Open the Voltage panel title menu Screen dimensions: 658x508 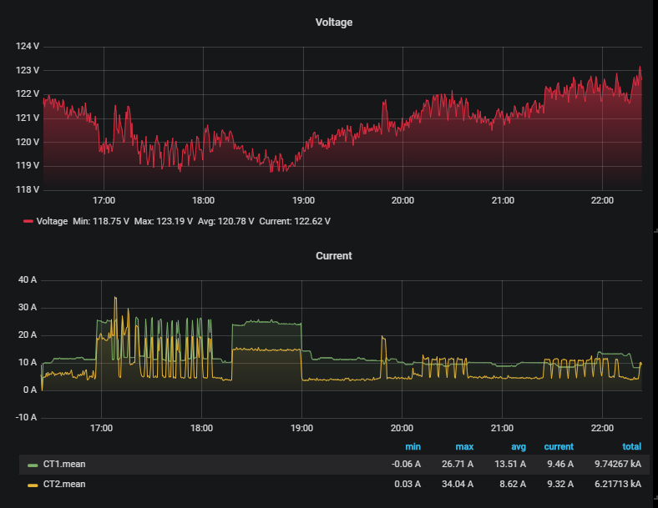pyautogui.click(x=333, y=23)
